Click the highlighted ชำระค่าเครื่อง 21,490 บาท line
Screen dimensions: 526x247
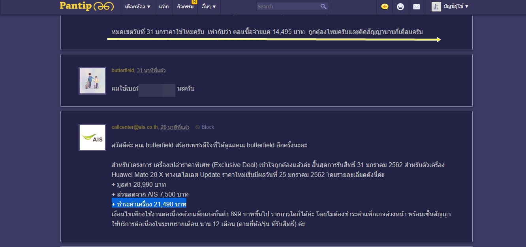(x=149, y=204)
